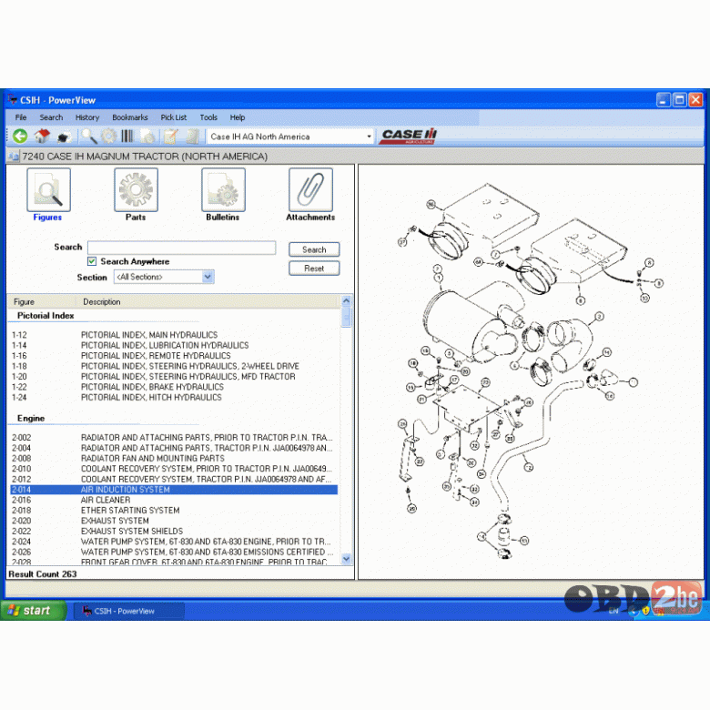Click the air induction parts diagram
The image size is (710, 710).
click(531, 371)
